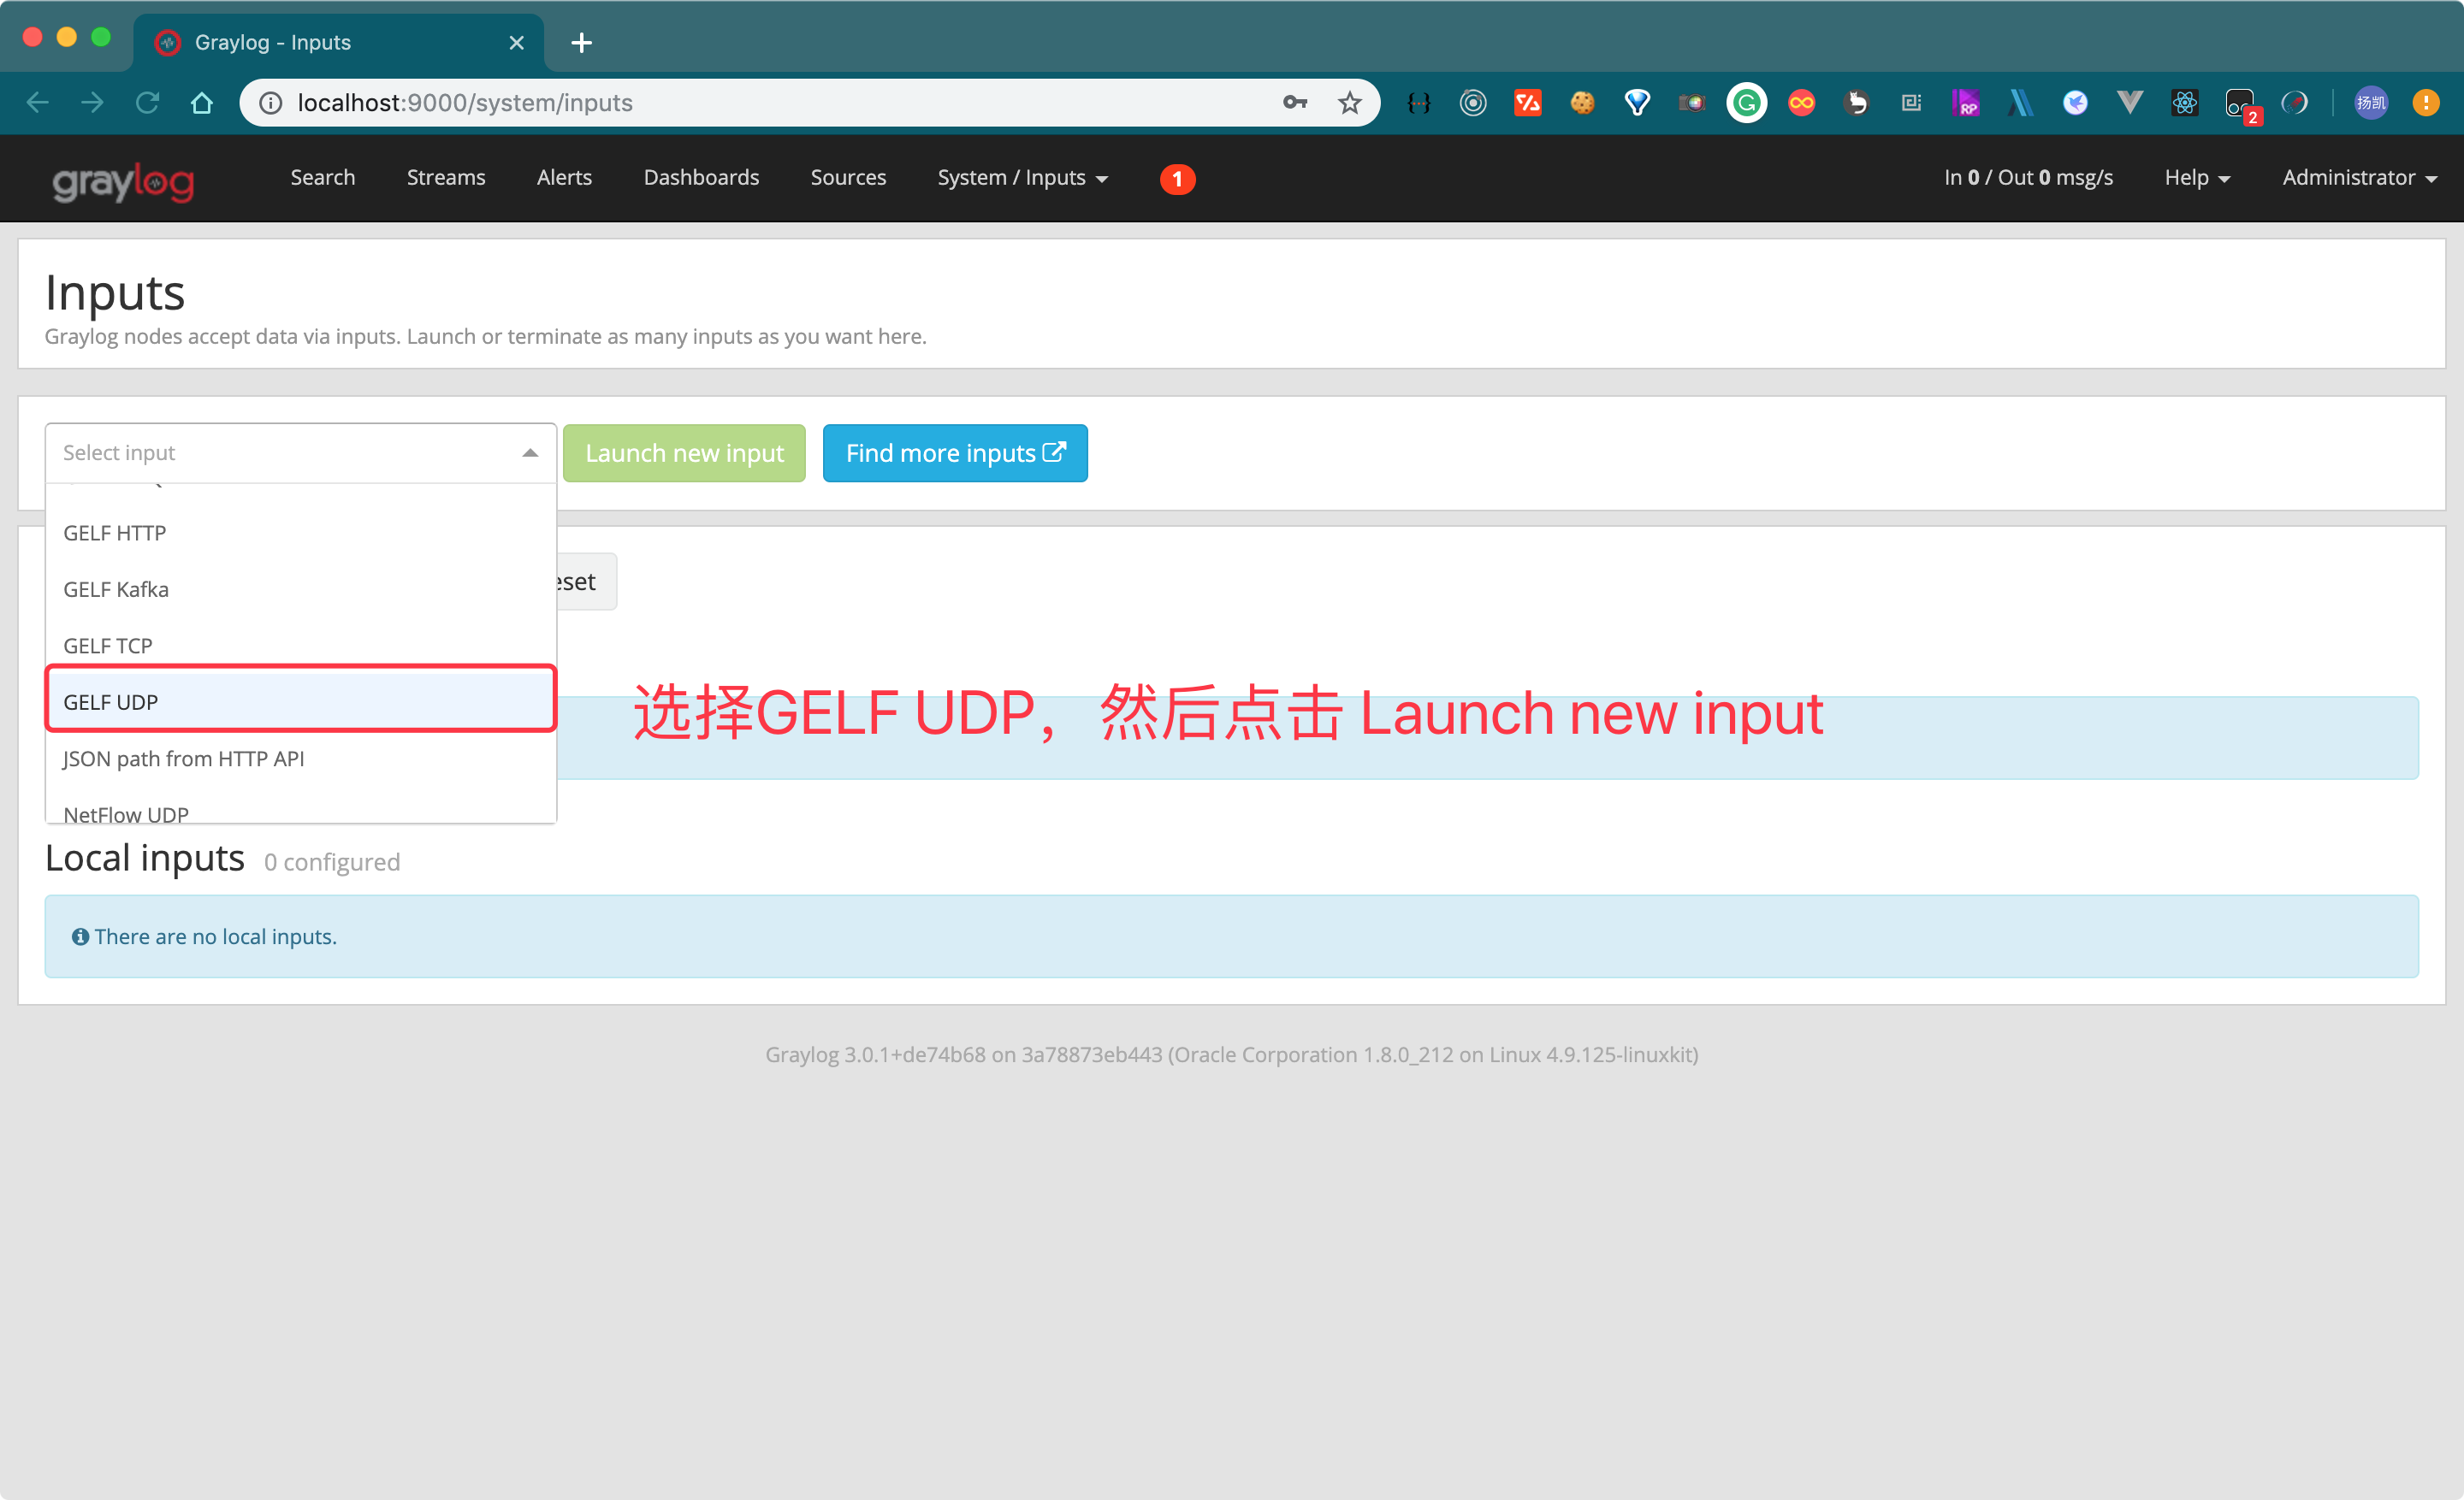Screen dimensions: 2464x1500
Task: Expand the System / Inputs dropdown
Action: point(1022,178)
